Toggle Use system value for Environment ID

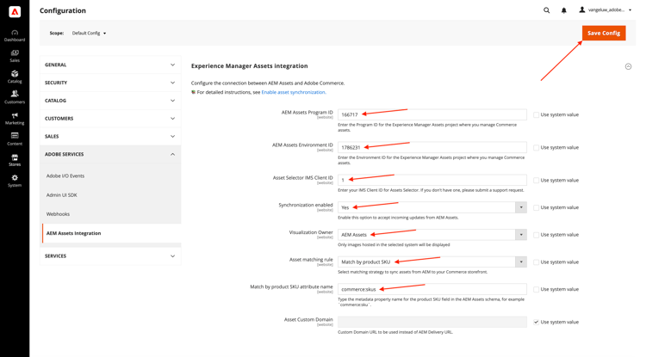536,148
